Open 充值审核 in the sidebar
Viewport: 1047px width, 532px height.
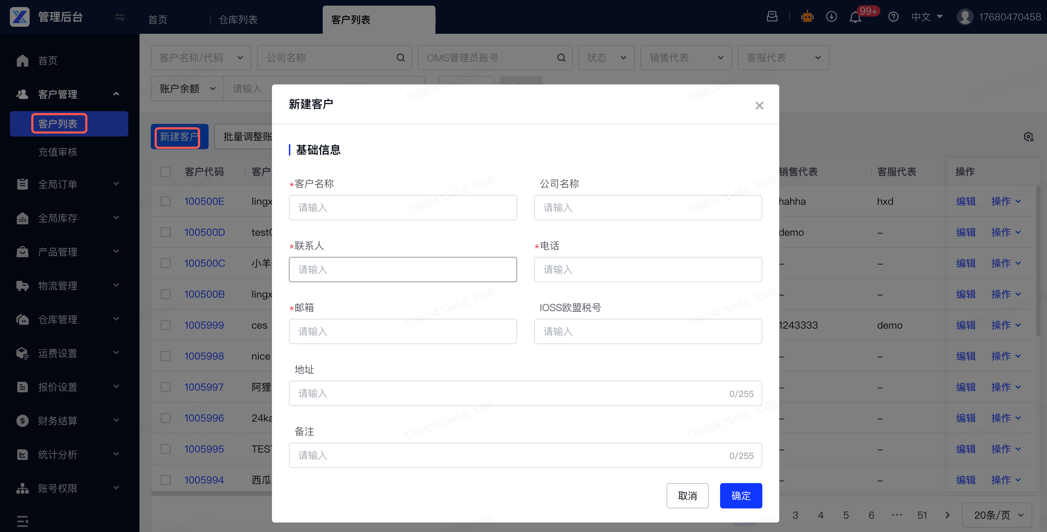click(x=58, y=152)
